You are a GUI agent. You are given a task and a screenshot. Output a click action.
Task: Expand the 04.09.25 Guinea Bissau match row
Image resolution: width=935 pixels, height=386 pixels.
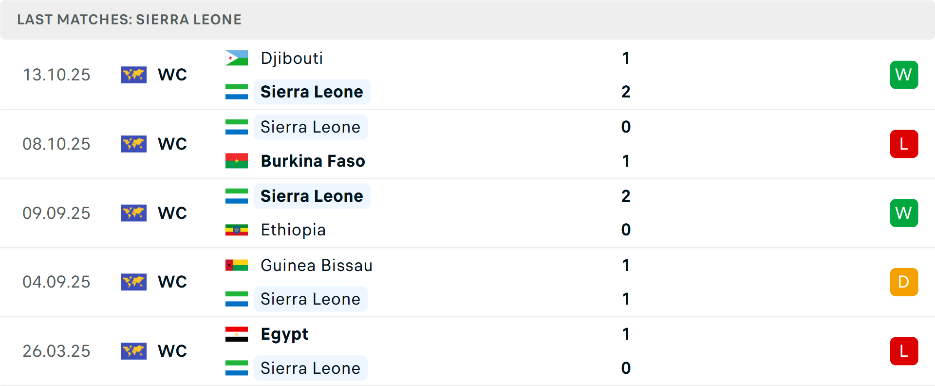coord(467,282)
